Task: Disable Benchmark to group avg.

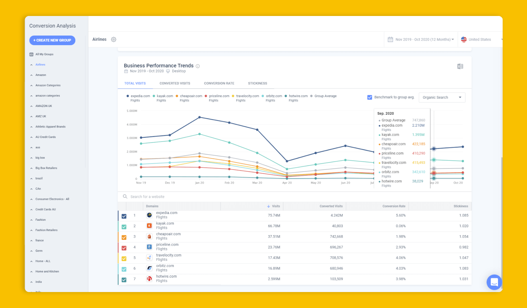Action: [370, 97]
